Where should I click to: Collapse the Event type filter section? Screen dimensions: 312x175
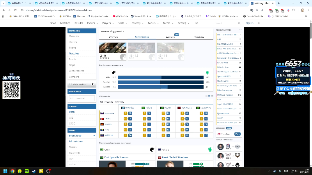point(94,135)
